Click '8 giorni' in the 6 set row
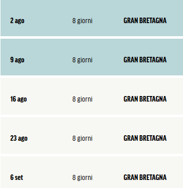183x188 pixels. point(82,178)
